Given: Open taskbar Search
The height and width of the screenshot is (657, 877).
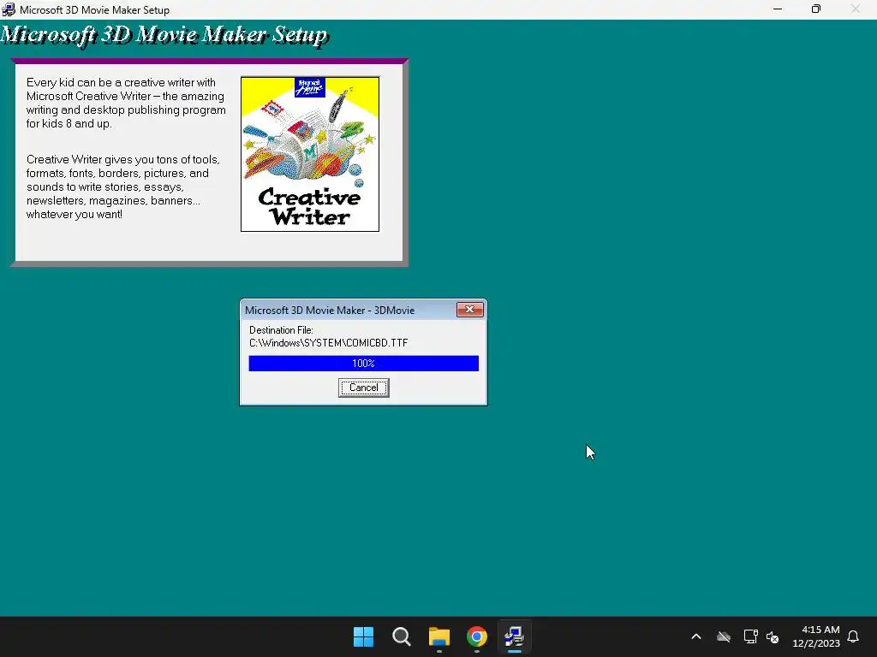Looking at the screenshot, I should point(401,636).
